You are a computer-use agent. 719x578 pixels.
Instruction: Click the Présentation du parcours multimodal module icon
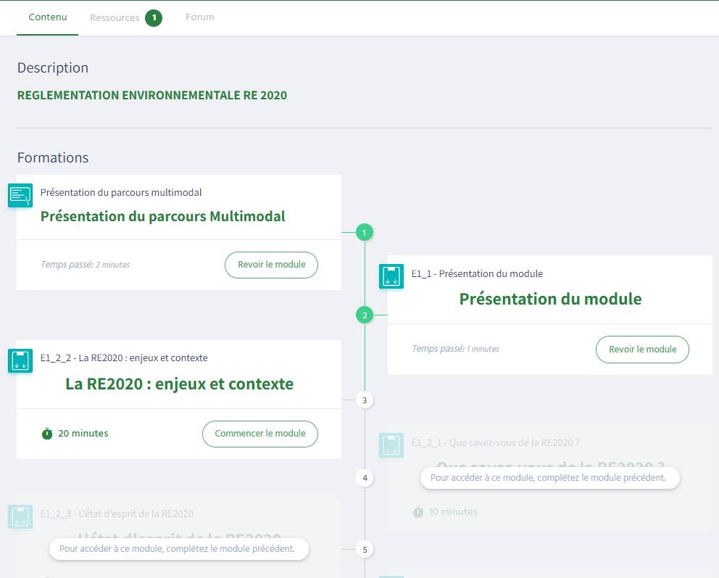20,195
